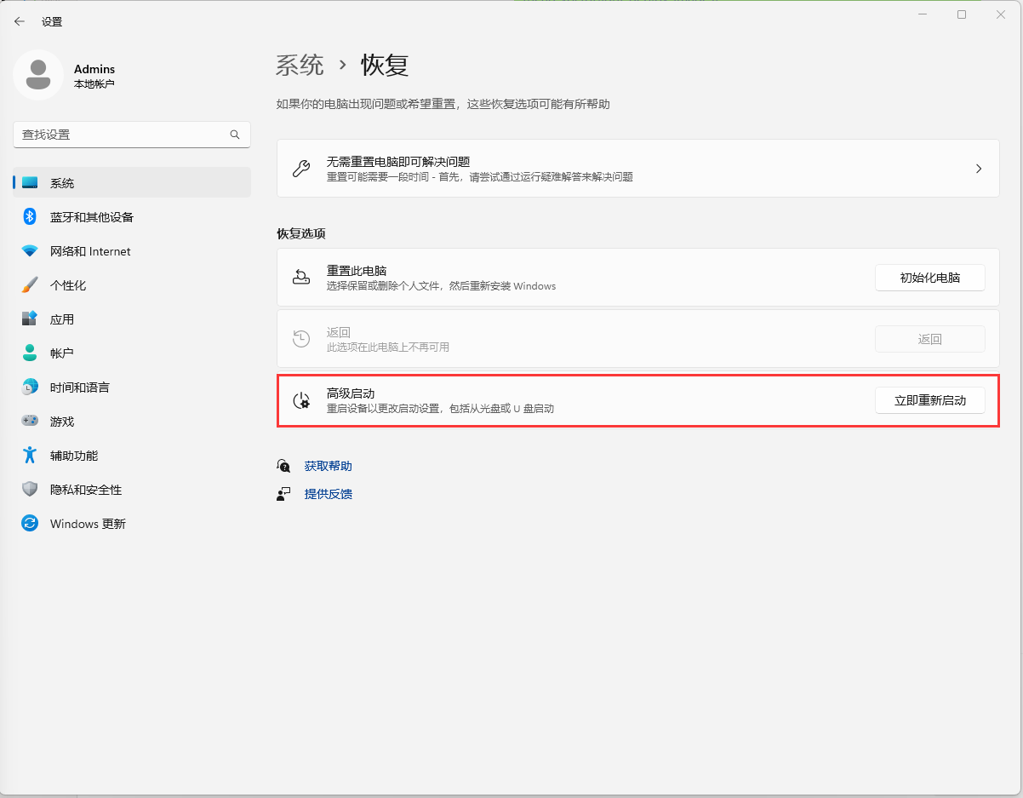Open the Admins account avatar
Screen dimensions: 1023x798
pos(38,75)
